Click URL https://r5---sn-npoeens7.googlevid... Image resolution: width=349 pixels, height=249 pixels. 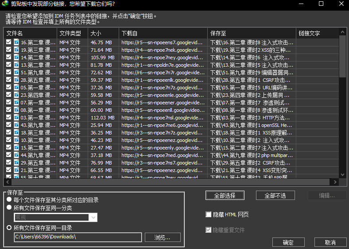pyautogui.click(x=162, y=42)
